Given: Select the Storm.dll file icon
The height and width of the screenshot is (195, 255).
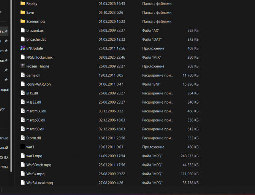Looking at the screenshot, I should (x=23, y=138).
